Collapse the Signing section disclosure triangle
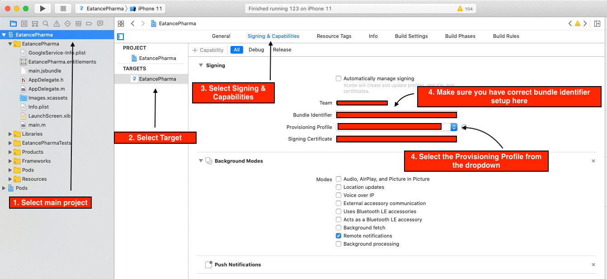The height and width of the screenshot is (279, 607). [201, 65]
